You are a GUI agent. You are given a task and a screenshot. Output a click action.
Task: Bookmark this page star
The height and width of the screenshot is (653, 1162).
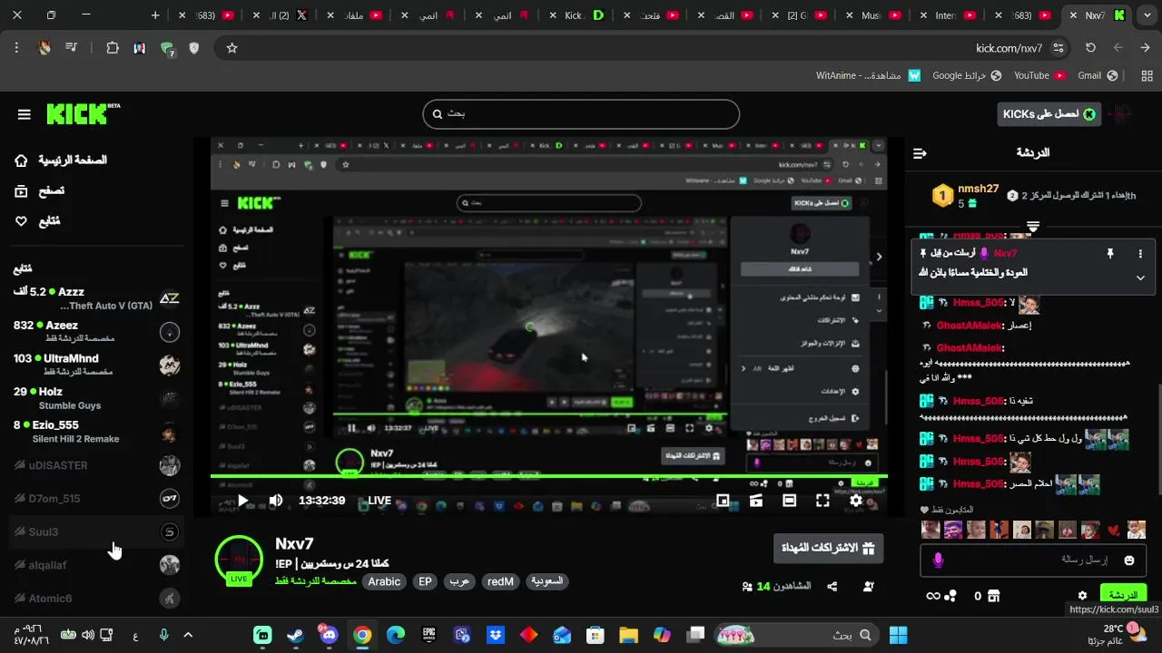231,48
